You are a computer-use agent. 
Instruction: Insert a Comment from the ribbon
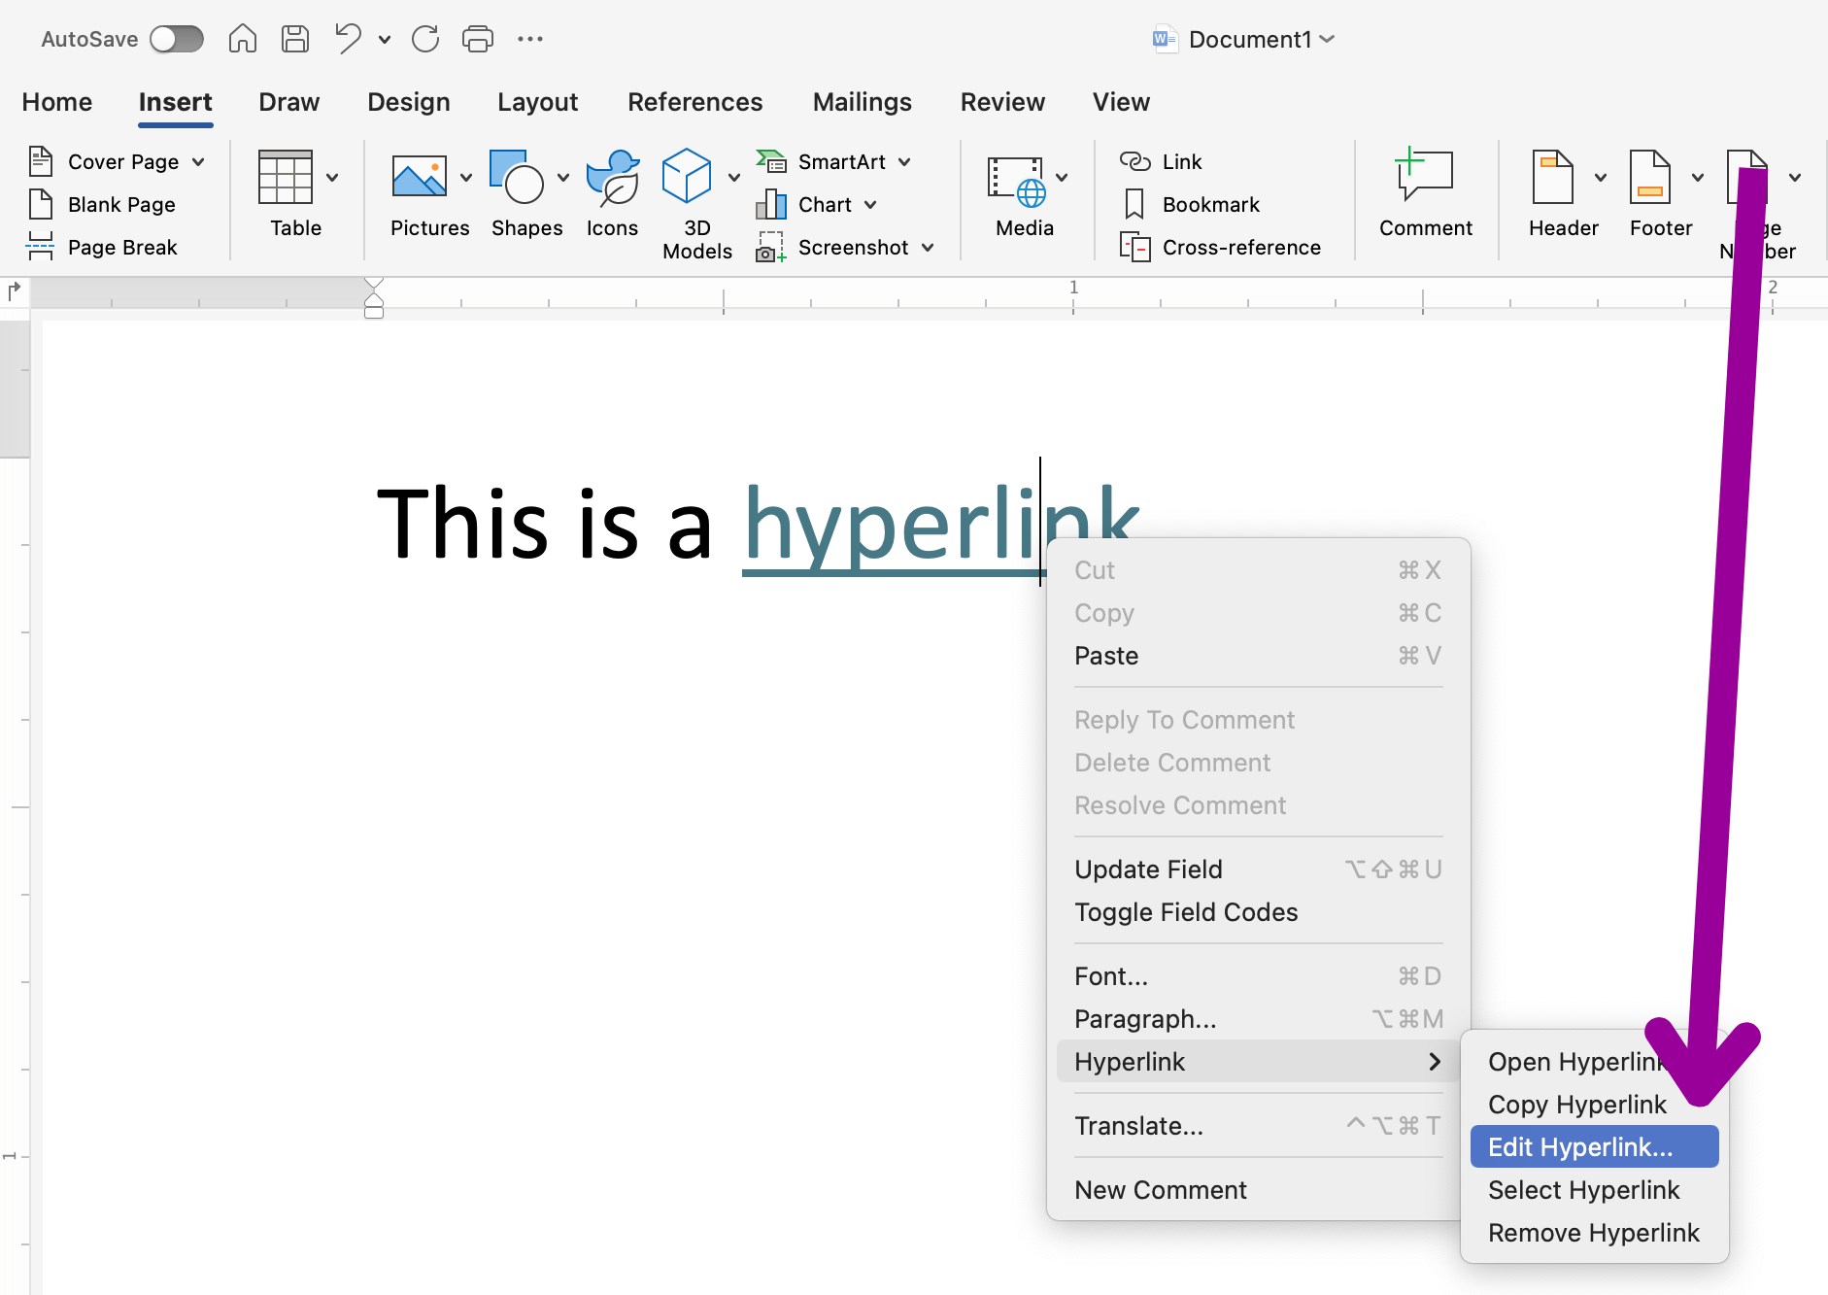[1425, 194]
